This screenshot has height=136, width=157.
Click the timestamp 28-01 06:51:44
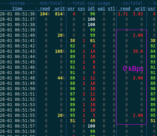coord(17,57)
